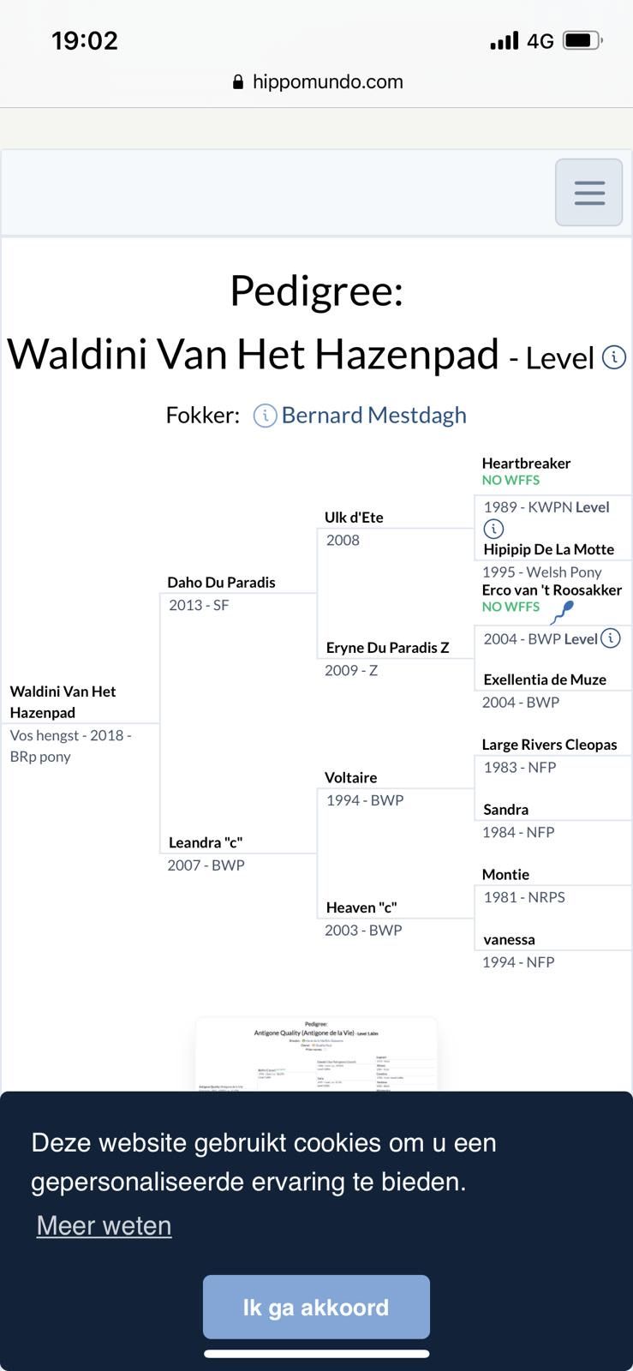Select Eryne Du Paradis Z entry
Image resolution: width=633 pixels, height=1371 pixels.
pyautogui.click(x=387, y=648)
